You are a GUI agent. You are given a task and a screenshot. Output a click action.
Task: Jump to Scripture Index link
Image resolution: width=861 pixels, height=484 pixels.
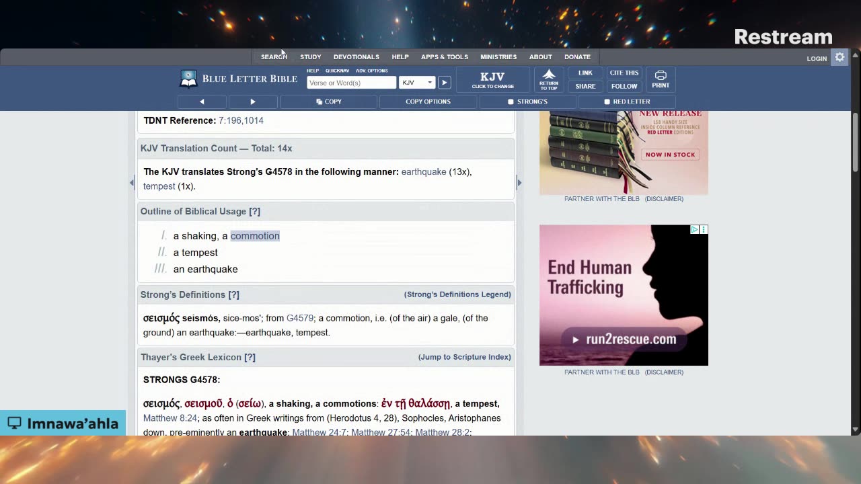coord(465,357)
